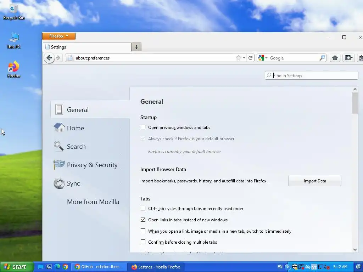Reload the about:preferences page

pyautogui.click(x=251, y=58)
